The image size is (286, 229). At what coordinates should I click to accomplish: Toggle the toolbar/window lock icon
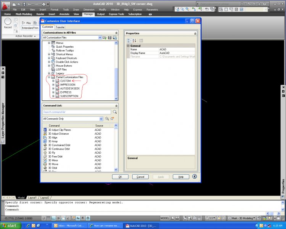(258, 218)
